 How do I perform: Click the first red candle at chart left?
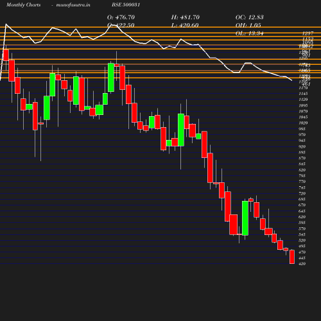pos(6,55)
